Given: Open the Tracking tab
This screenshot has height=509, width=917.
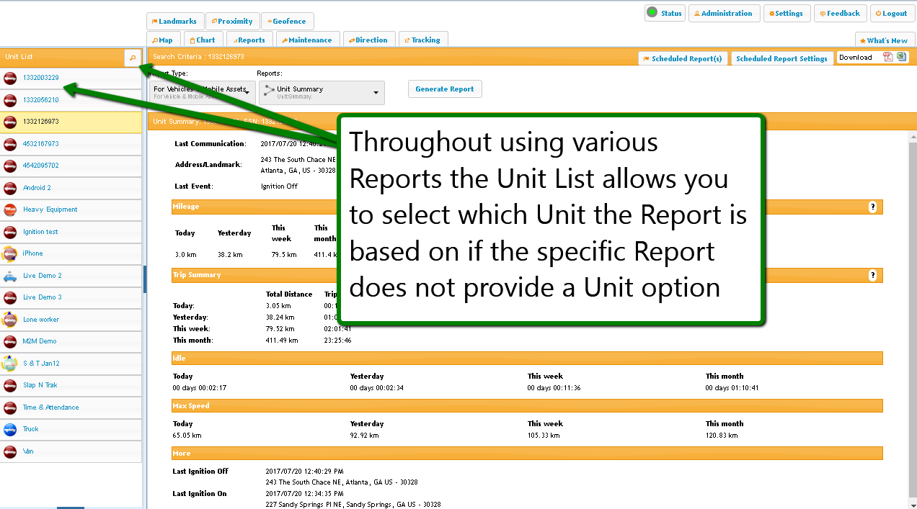Looking at the screenshot, I should [422, 40].
